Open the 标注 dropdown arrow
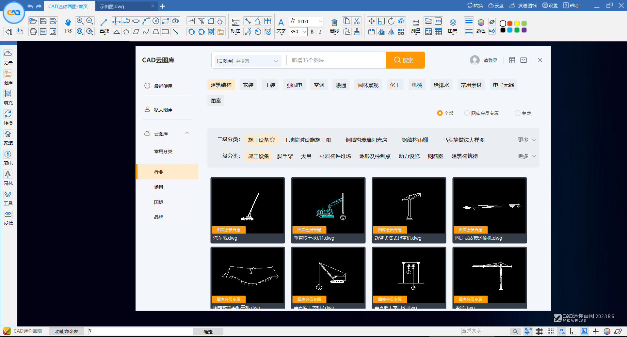Screen dimensions: 627x337 click(235, 35)
